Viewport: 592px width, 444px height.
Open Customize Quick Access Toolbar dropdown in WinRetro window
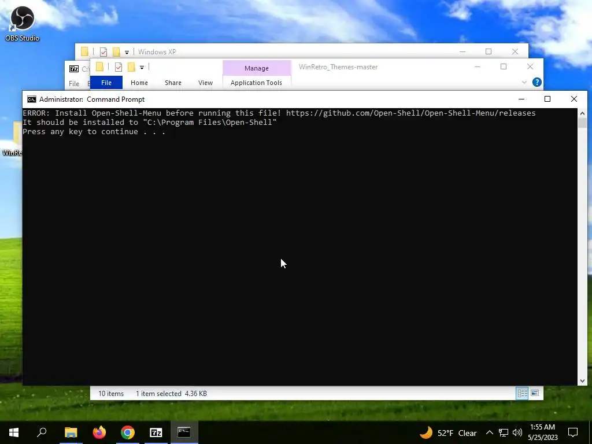click(x=142, y=68)
